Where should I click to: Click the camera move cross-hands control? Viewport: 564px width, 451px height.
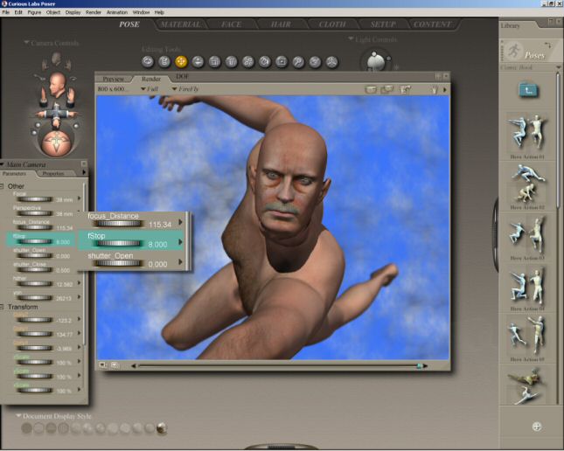[56, 114]
